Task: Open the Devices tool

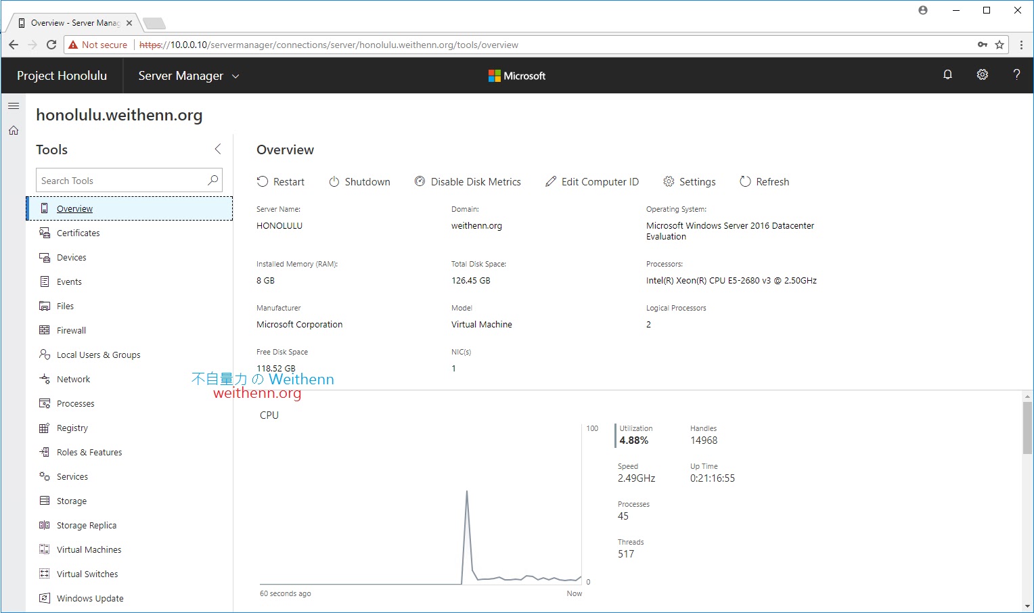Action: [129, 257]
